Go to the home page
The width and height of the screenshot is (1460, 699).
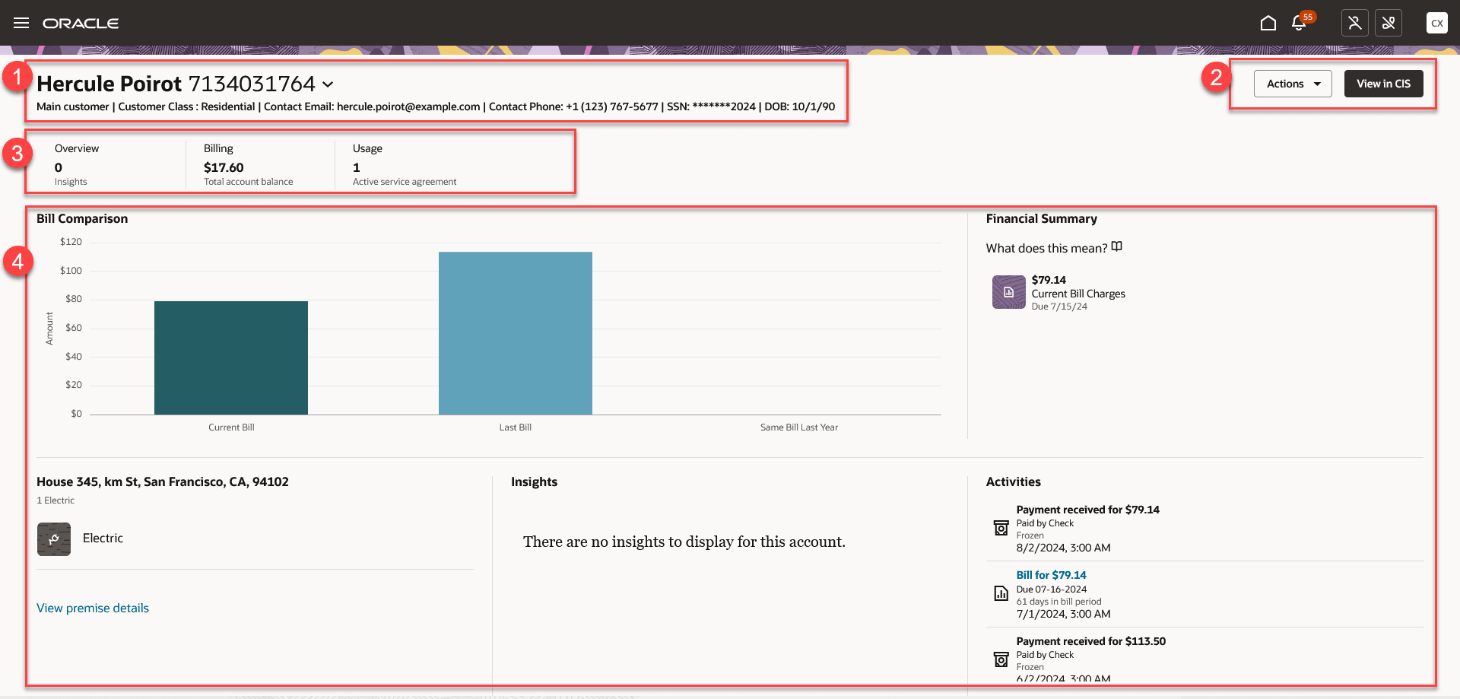pyautogui.click(x=1268, y=23)
